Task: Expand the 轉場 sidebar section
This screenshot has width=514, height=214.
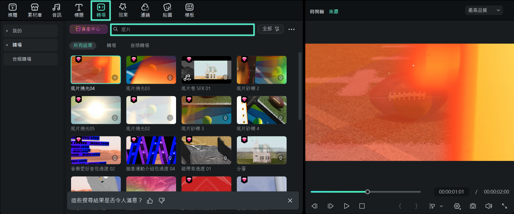Action: (7, 45)
